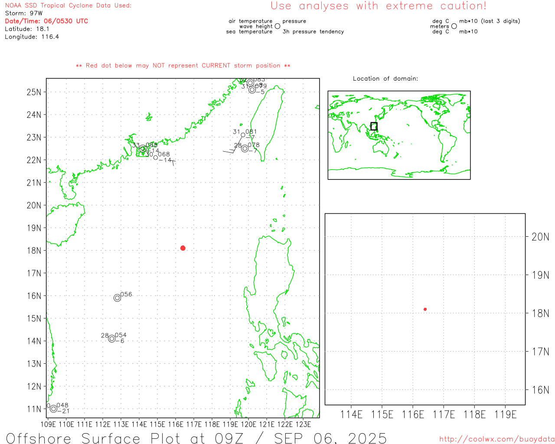555x444 pixels.
Task: Click the 'air temperature' legend label
Action: click(251, 21)
